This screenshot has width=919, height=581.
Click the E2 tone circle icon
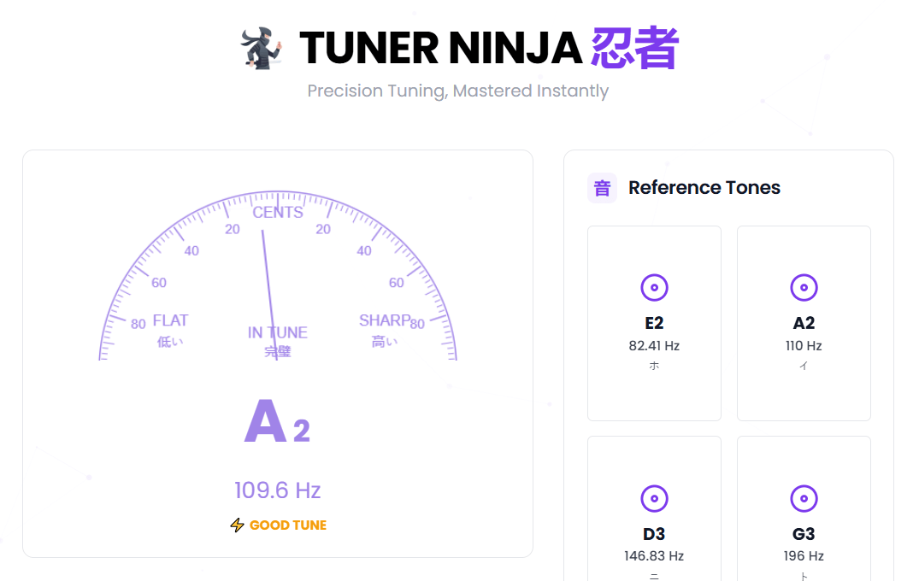(x=654, y=288)
